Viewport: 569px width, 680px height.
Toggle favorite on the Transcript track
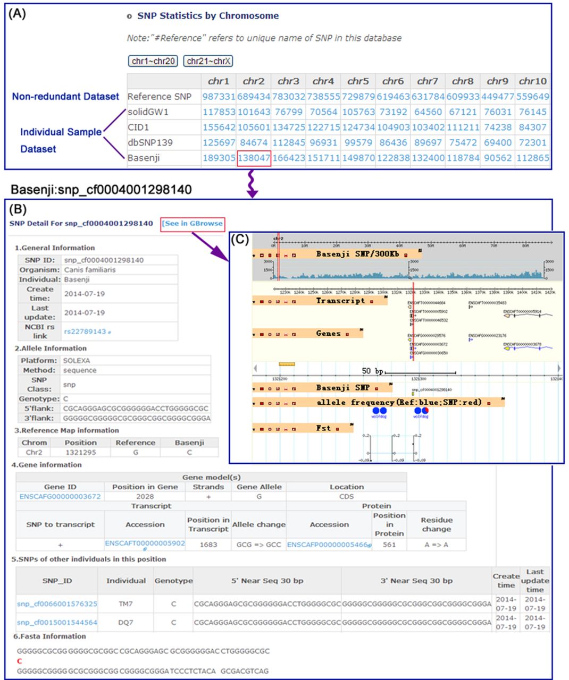270,302
